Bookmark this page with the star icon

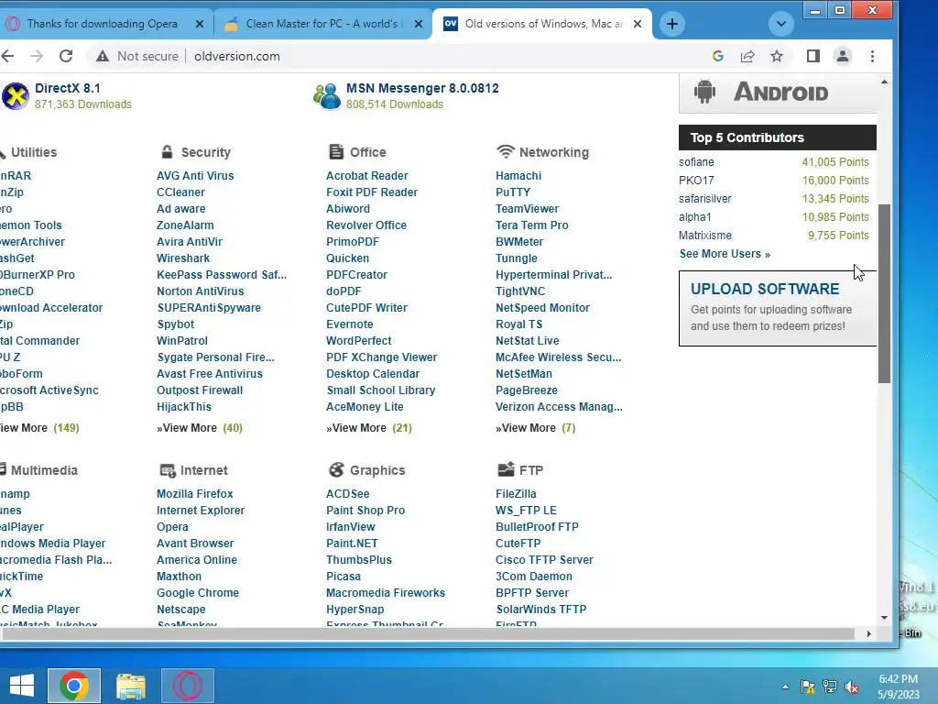[x=777, y=56]
